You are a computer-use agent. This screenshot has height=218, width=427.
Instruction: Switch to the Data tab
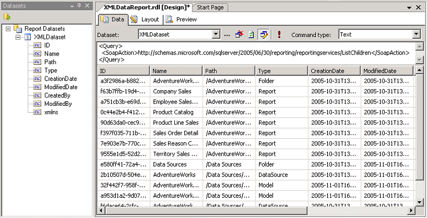(112, 19)
